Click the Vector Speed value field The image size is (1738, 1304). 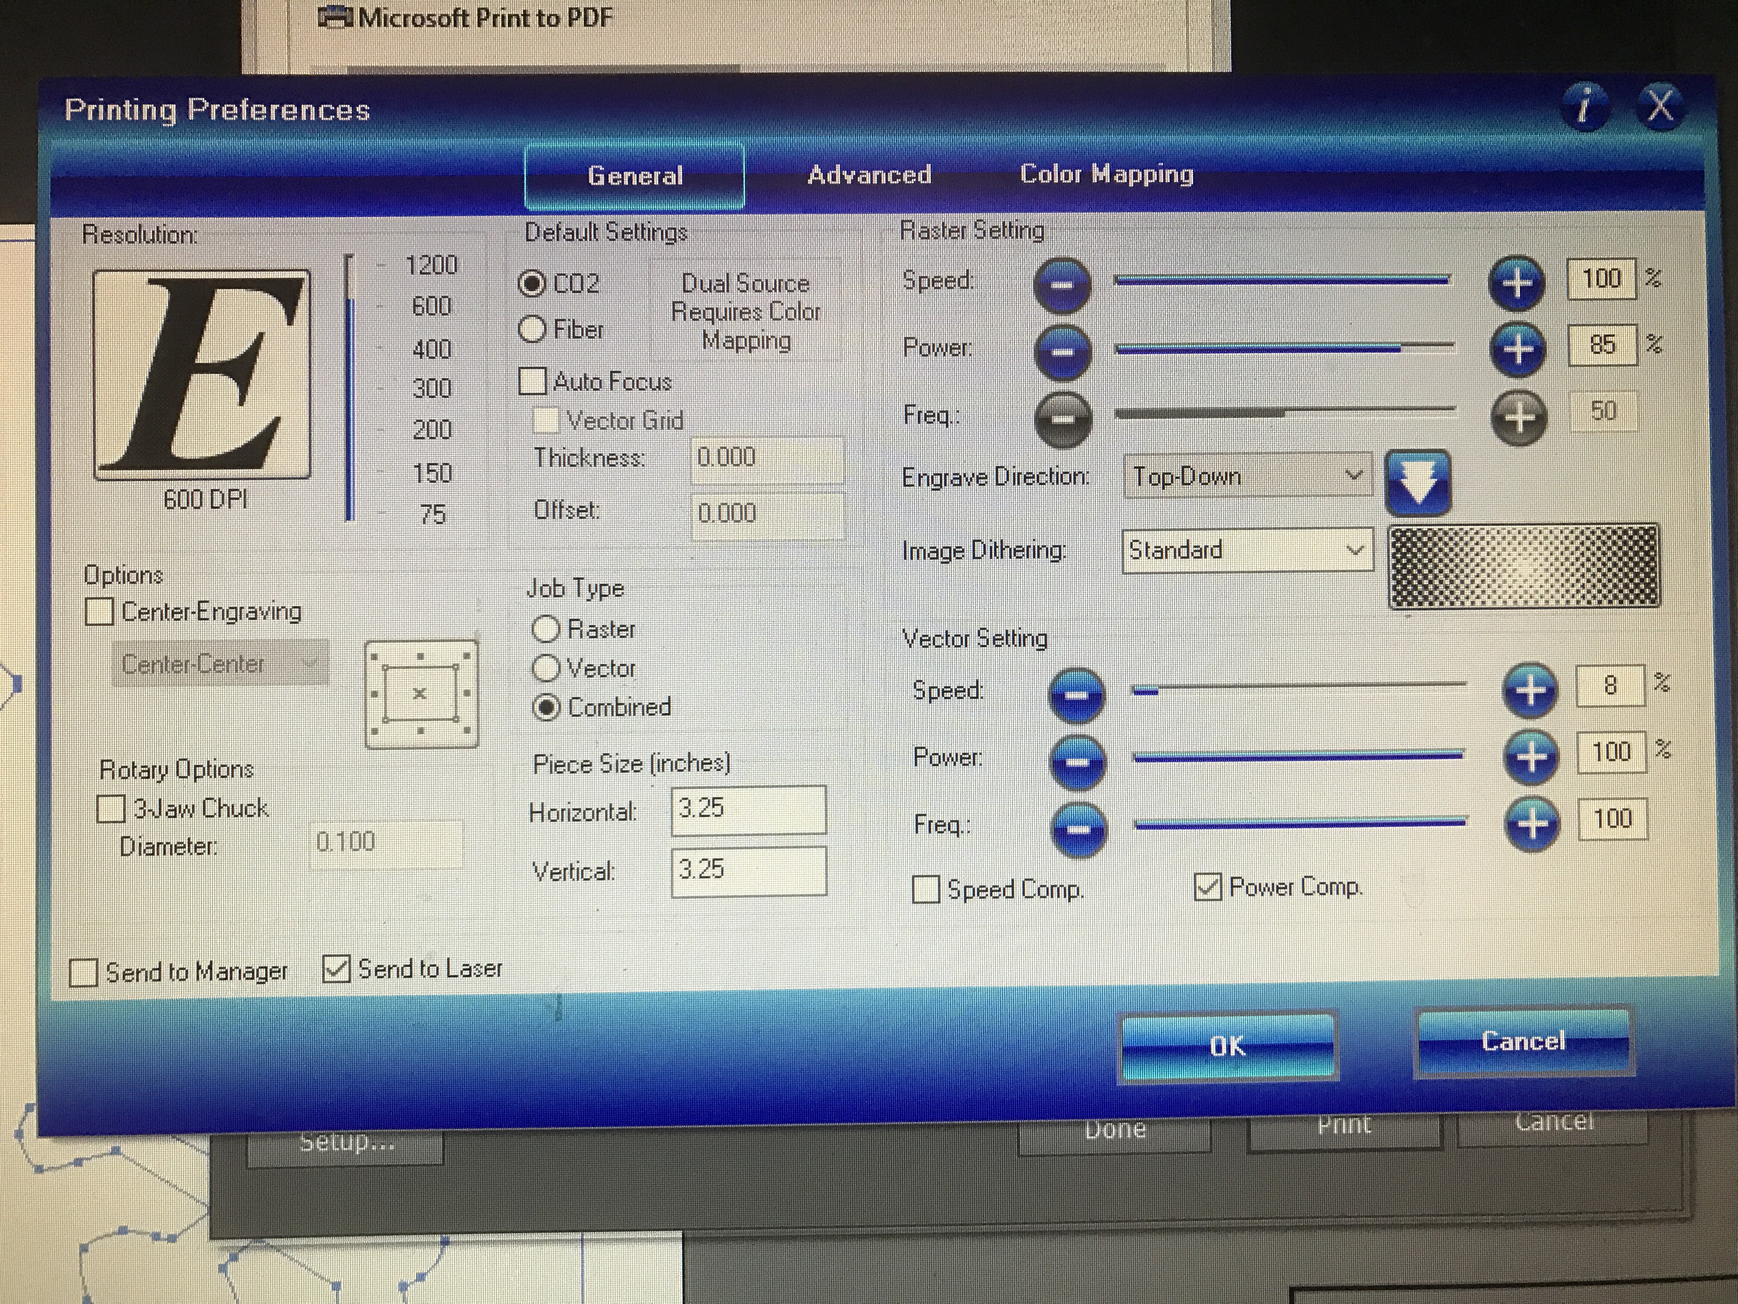(1610, 686)
